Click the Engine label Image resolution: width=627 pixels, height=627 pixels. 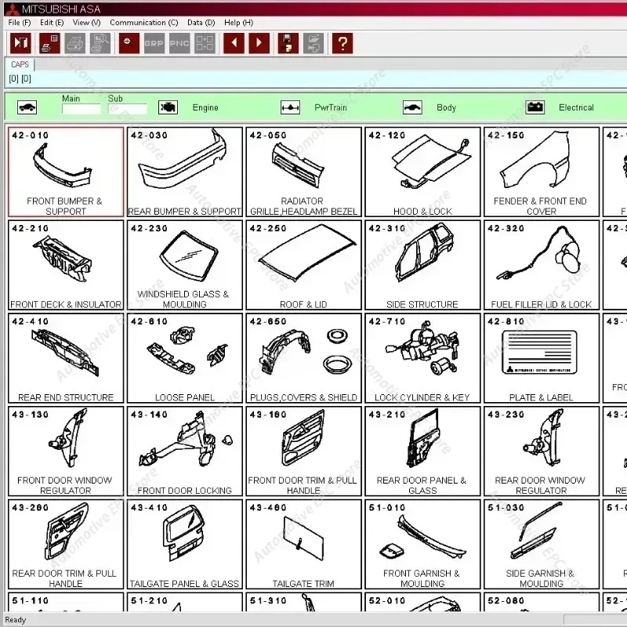[205, 107]
